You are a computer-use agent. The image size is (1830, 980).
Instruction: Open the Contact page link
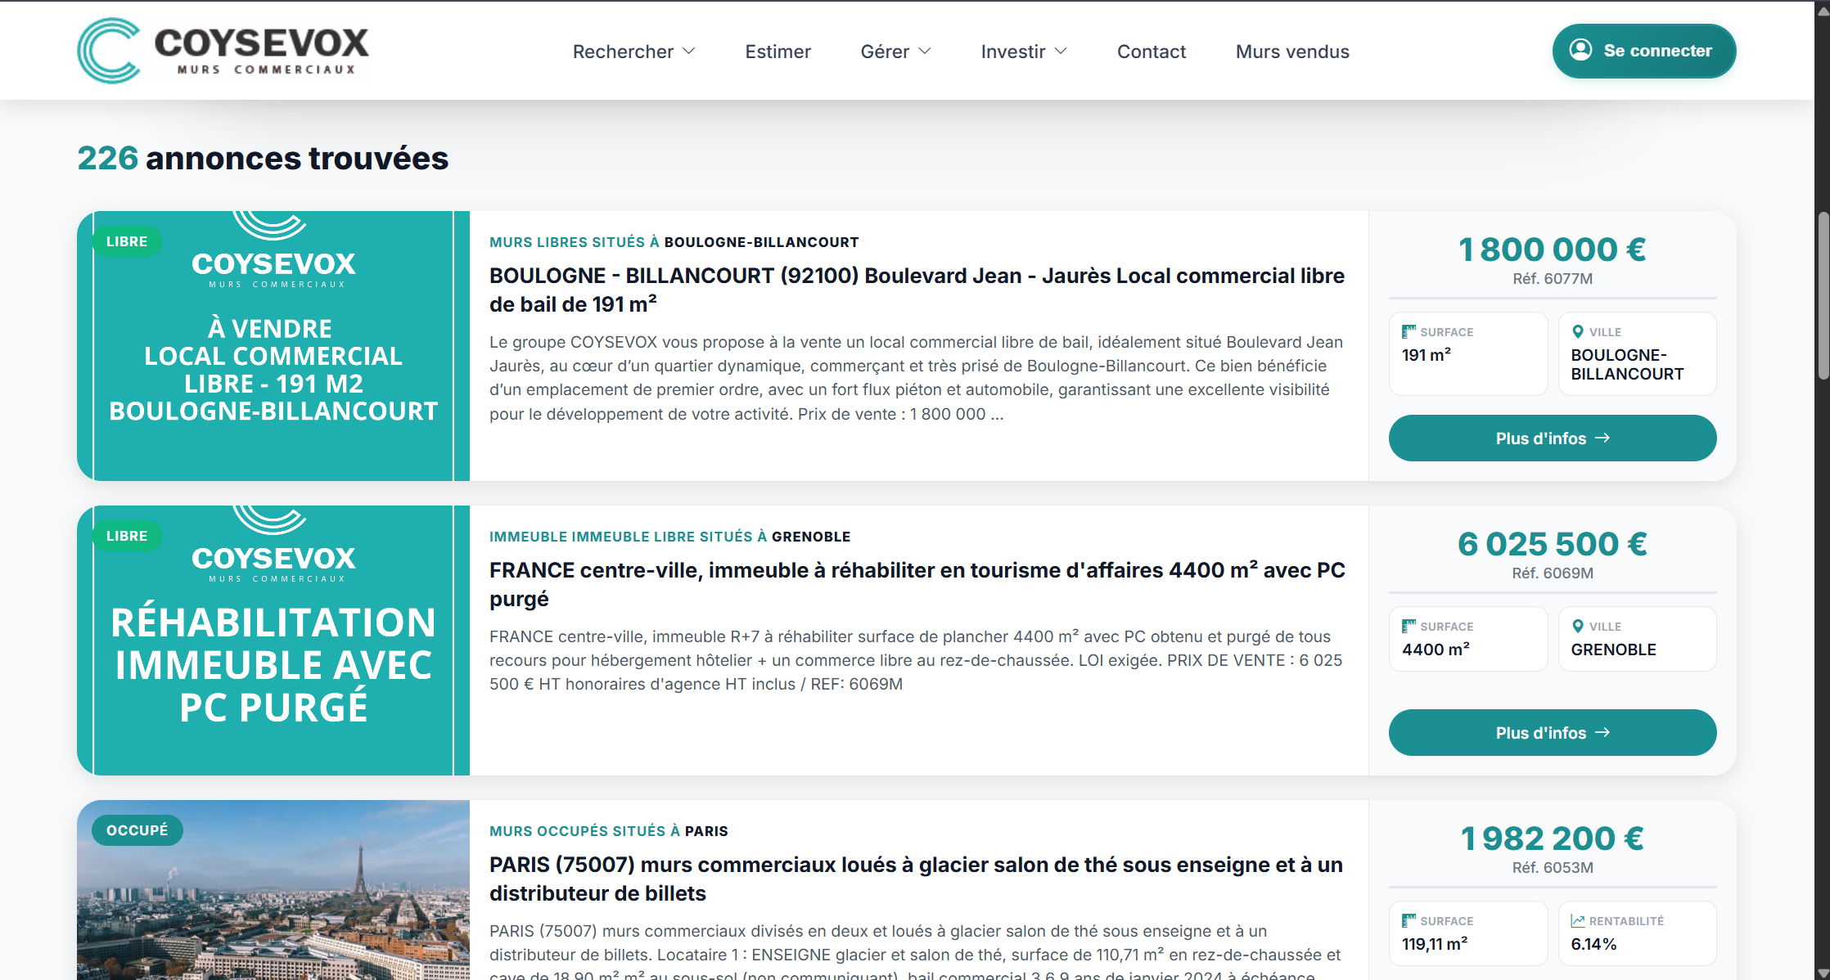[x=1151, y=52]
